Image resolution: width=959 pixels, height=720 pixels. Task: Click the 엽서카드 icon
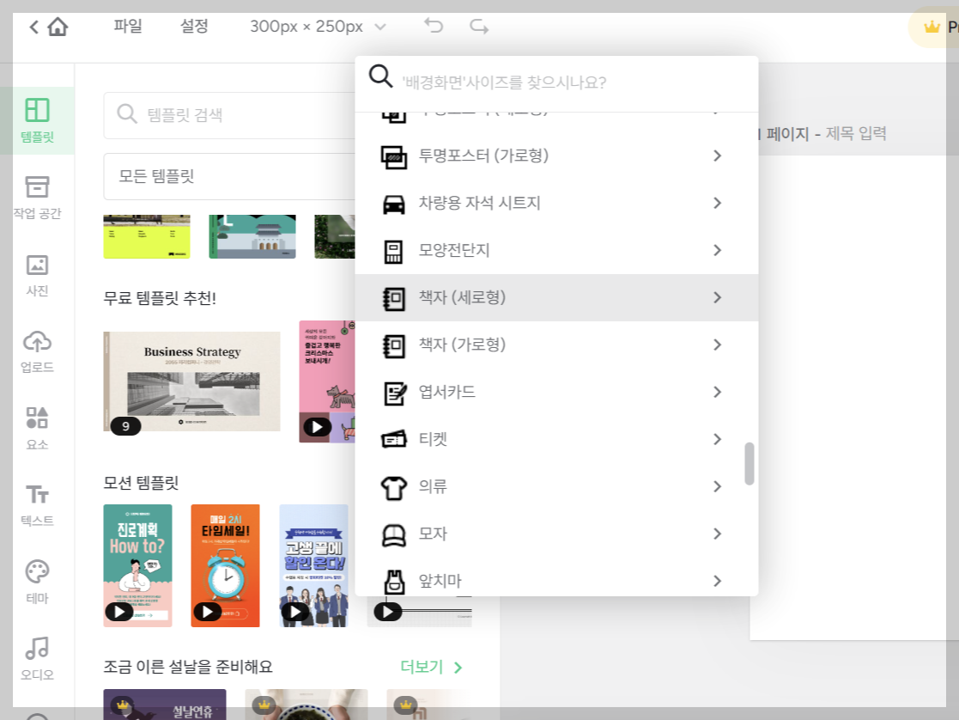(x=394, y=393)
